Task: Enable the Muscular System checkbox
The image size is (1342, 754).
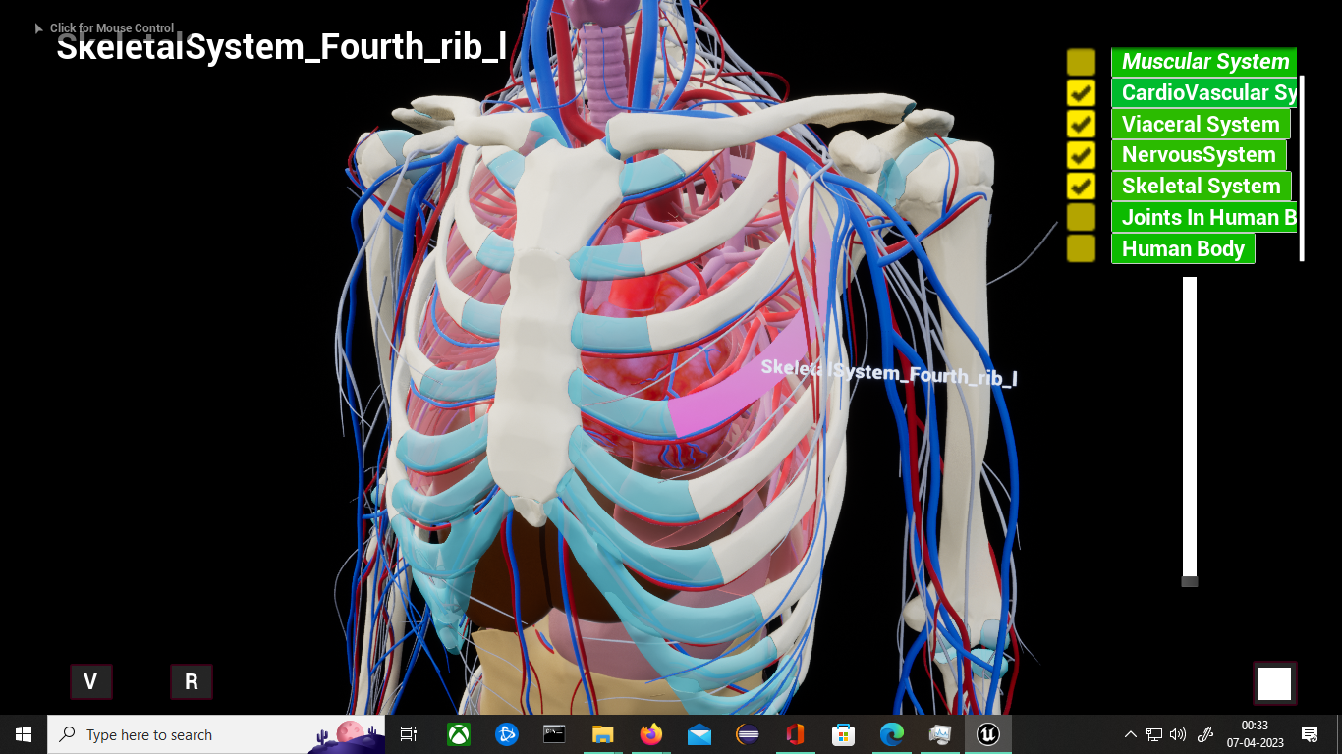Action: click(x=1081, y=61)
